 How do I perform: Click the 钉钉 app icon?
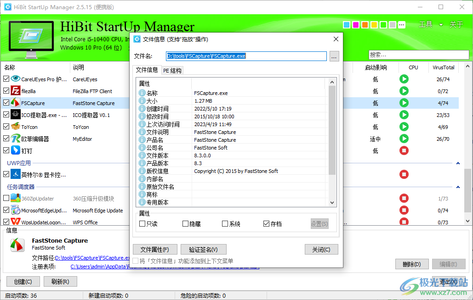(15, 150)
